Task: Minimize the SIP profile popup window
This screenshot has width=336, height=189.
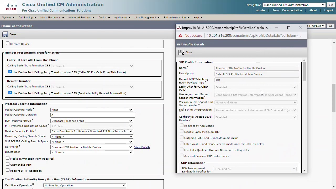Action: point(276,28)
